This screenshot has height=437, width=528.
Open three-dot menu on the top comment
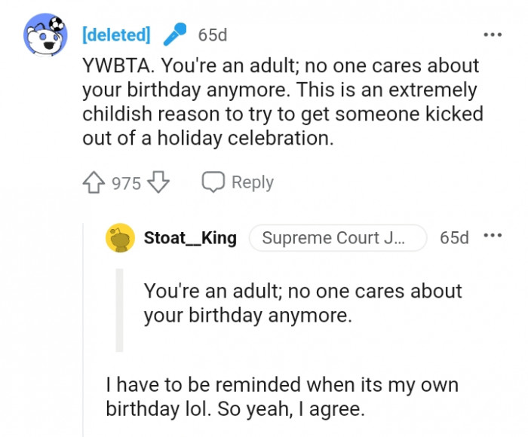tap(492, 35)
